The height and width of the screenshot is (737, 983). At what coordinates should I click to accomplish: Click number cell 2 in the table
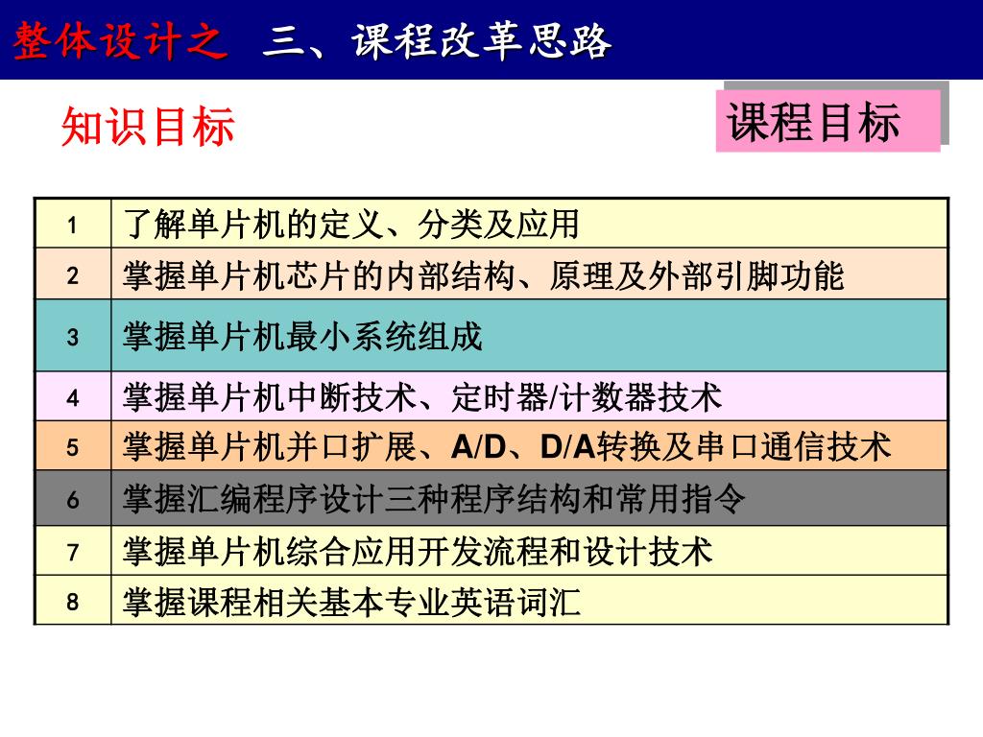coord(73,274)
